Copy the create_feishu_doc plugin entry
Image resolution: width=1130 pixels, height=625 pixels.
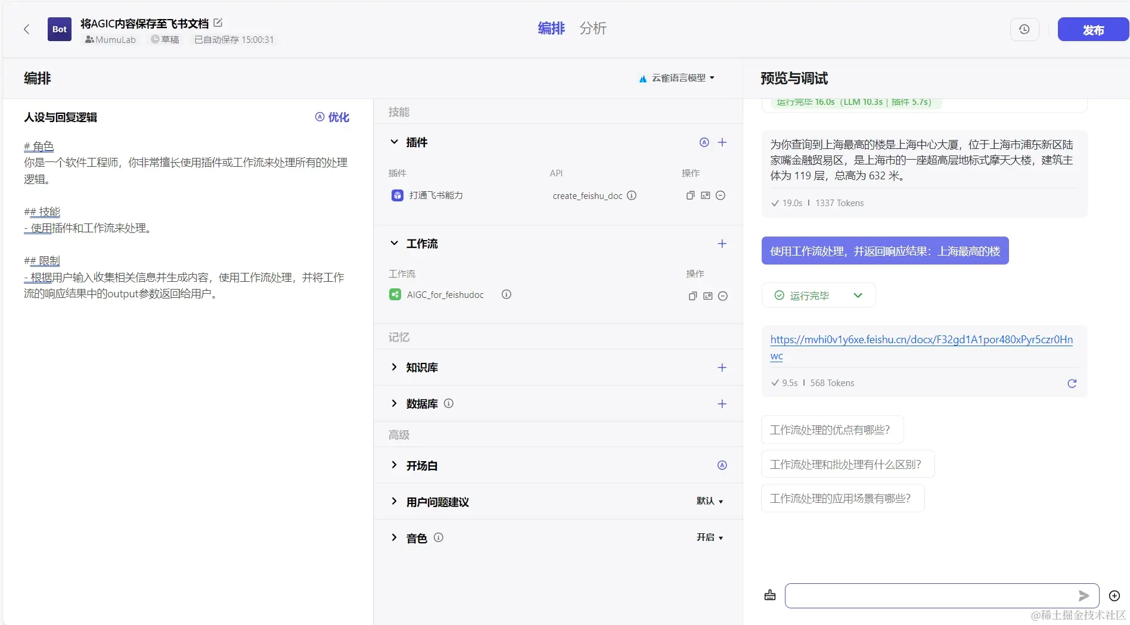(690, 195)
